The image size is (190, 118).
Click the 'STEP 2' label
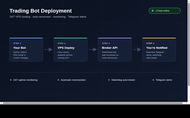61,43
